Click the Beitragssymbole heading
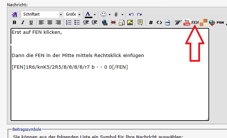This screenshot has height=138, width=227. point(27,129)
